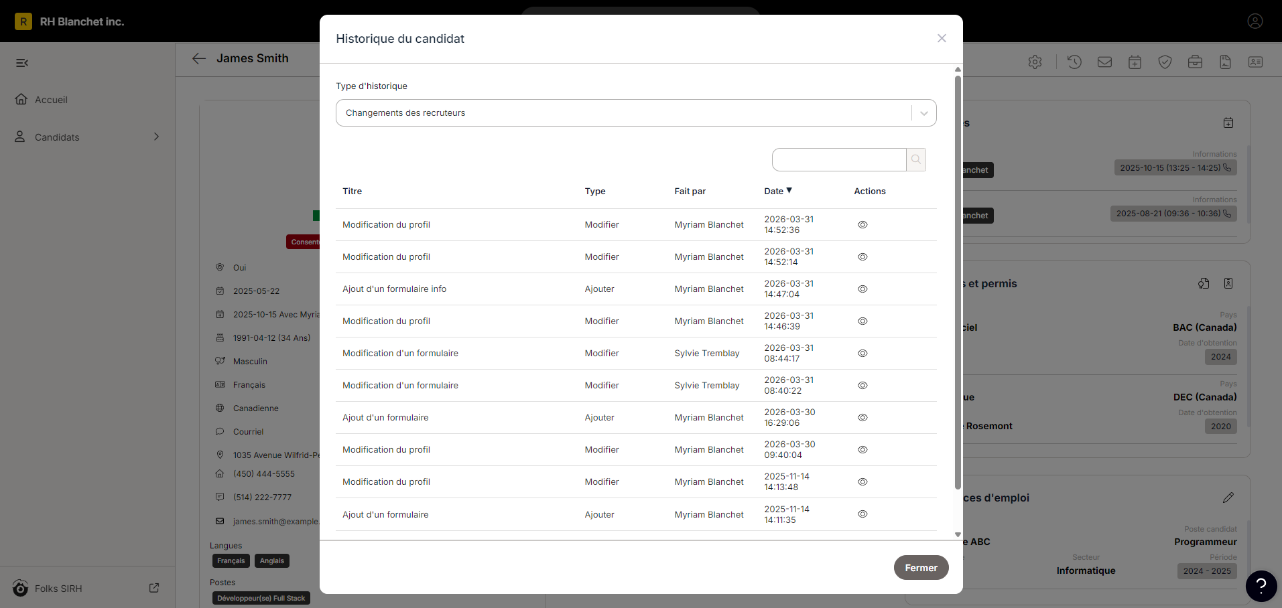Sort table by Date column
The height and width of the screenshot is (608, 1282).
[778, 191]
